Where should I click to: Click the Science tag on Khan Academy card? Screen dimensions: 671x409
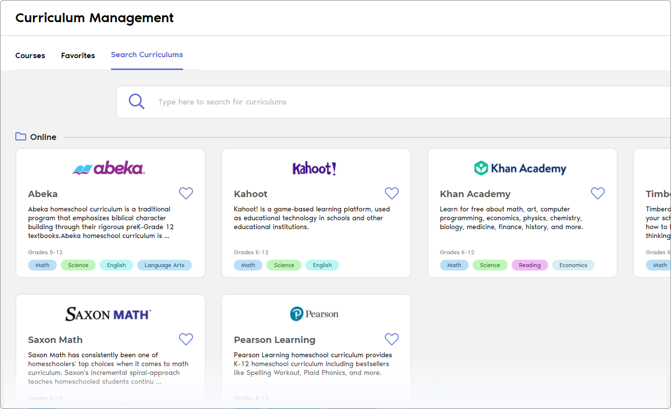[490, 265]
